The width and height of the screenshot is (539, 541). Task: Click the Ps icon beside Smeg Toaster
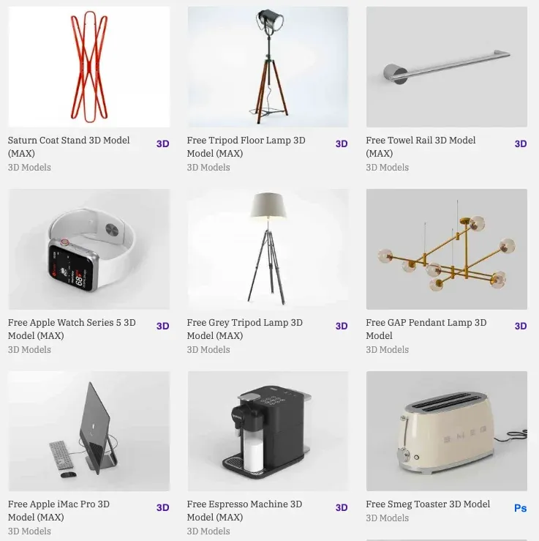click(521, 508)
